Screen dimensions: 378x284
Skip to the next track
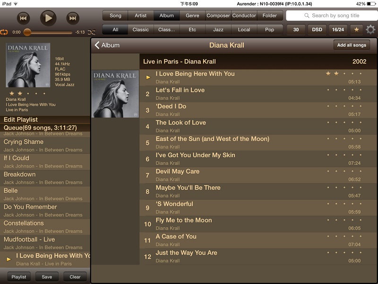tap(73, 18)
